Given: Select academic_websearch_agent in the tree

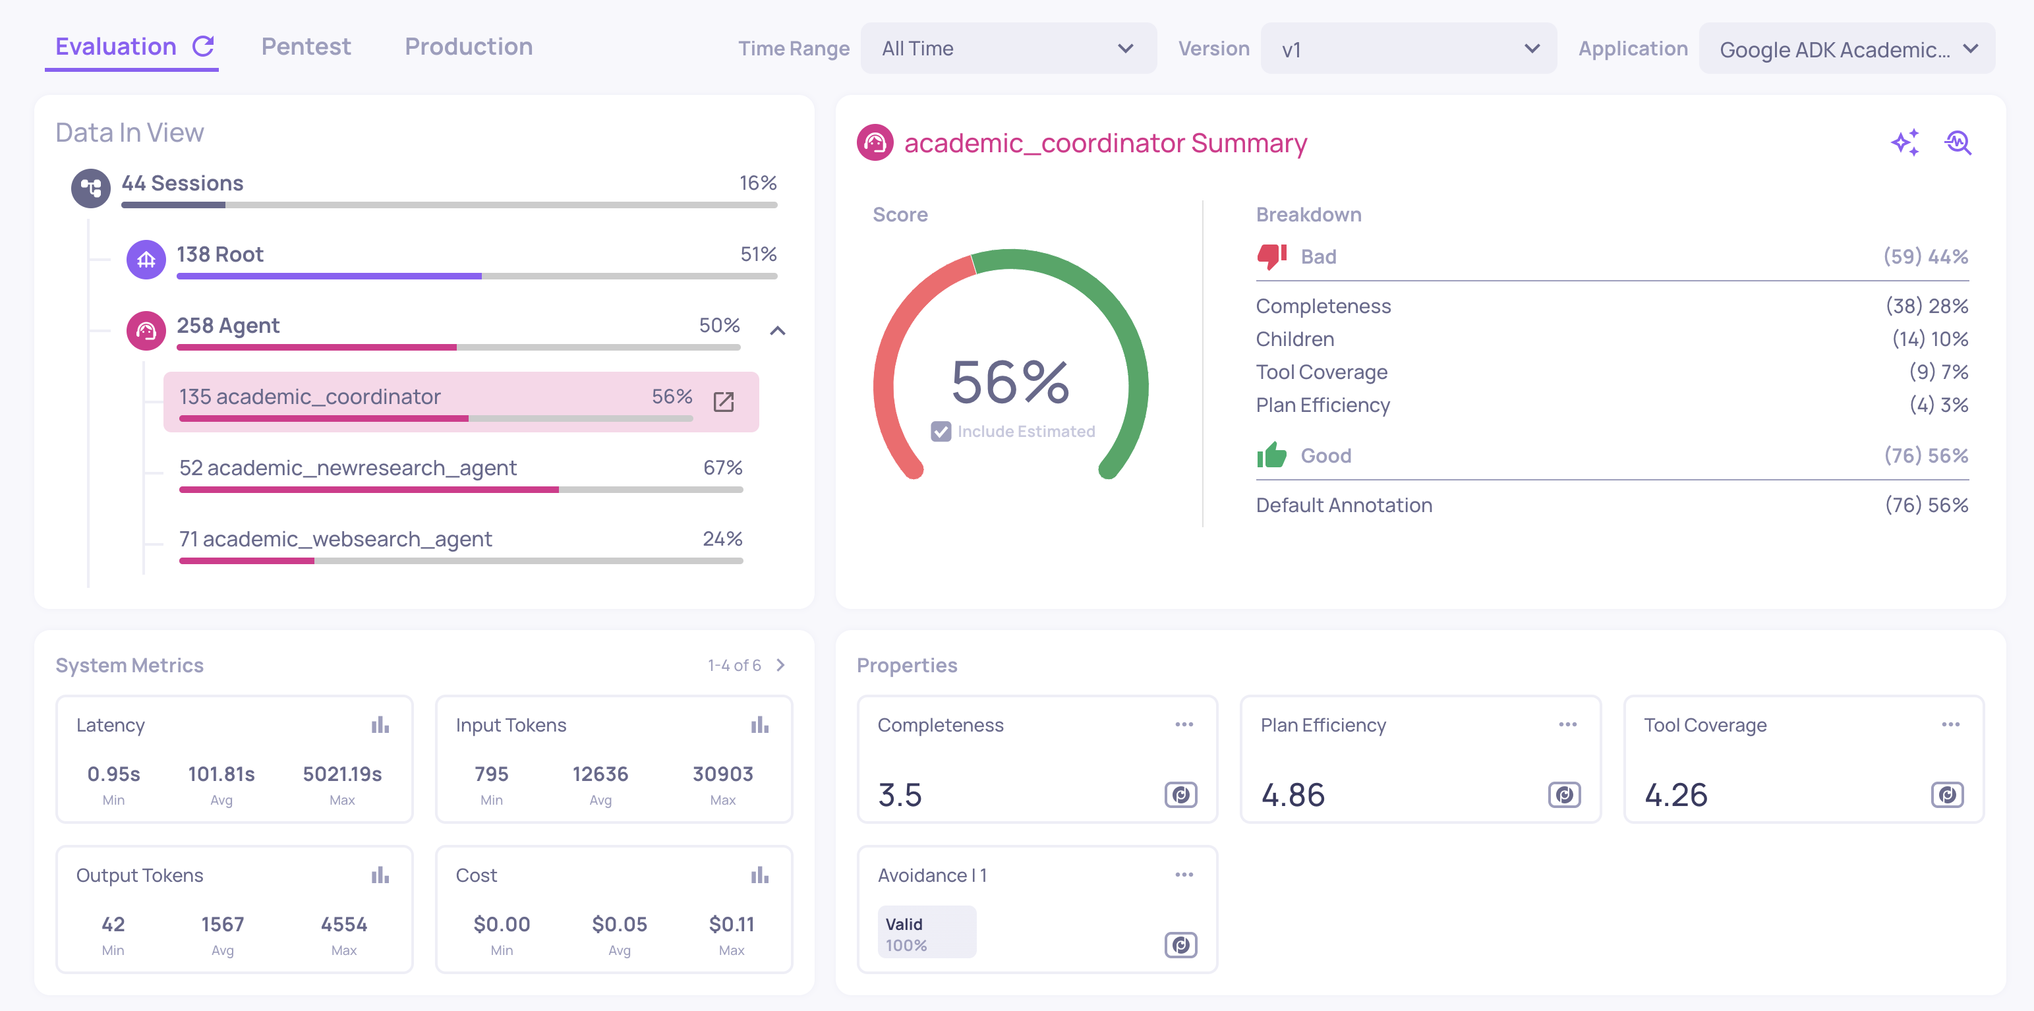Looking at the screenshot, I should point(335,538).
